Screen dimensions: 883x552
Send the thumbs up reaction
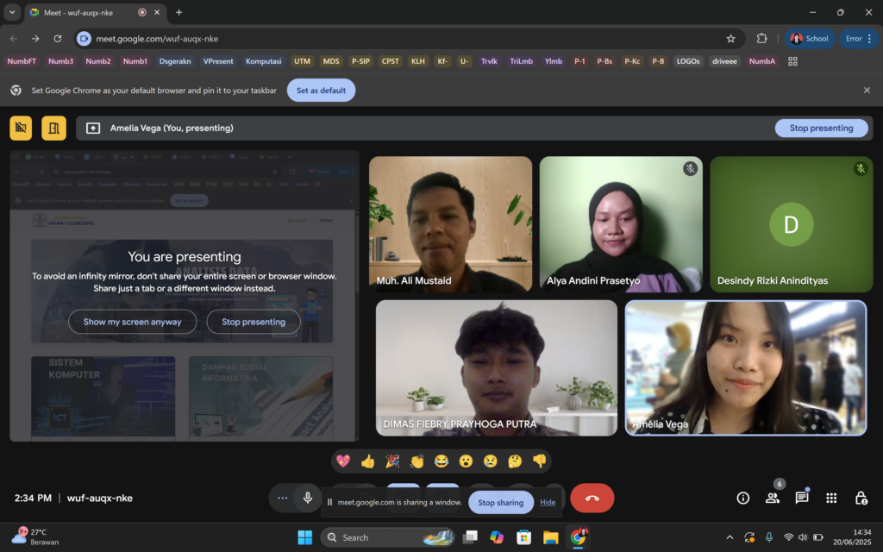(x=368, y=461)
